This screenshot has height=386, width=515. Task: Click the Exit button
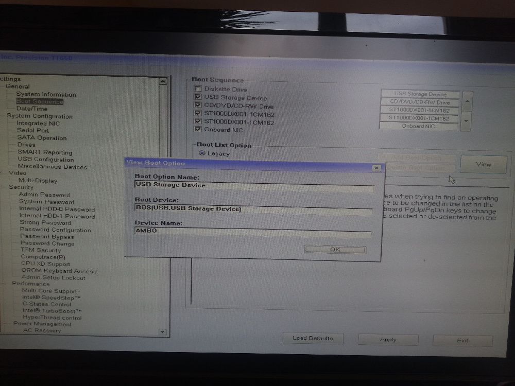pyautogui.click(x=462, y=341)
